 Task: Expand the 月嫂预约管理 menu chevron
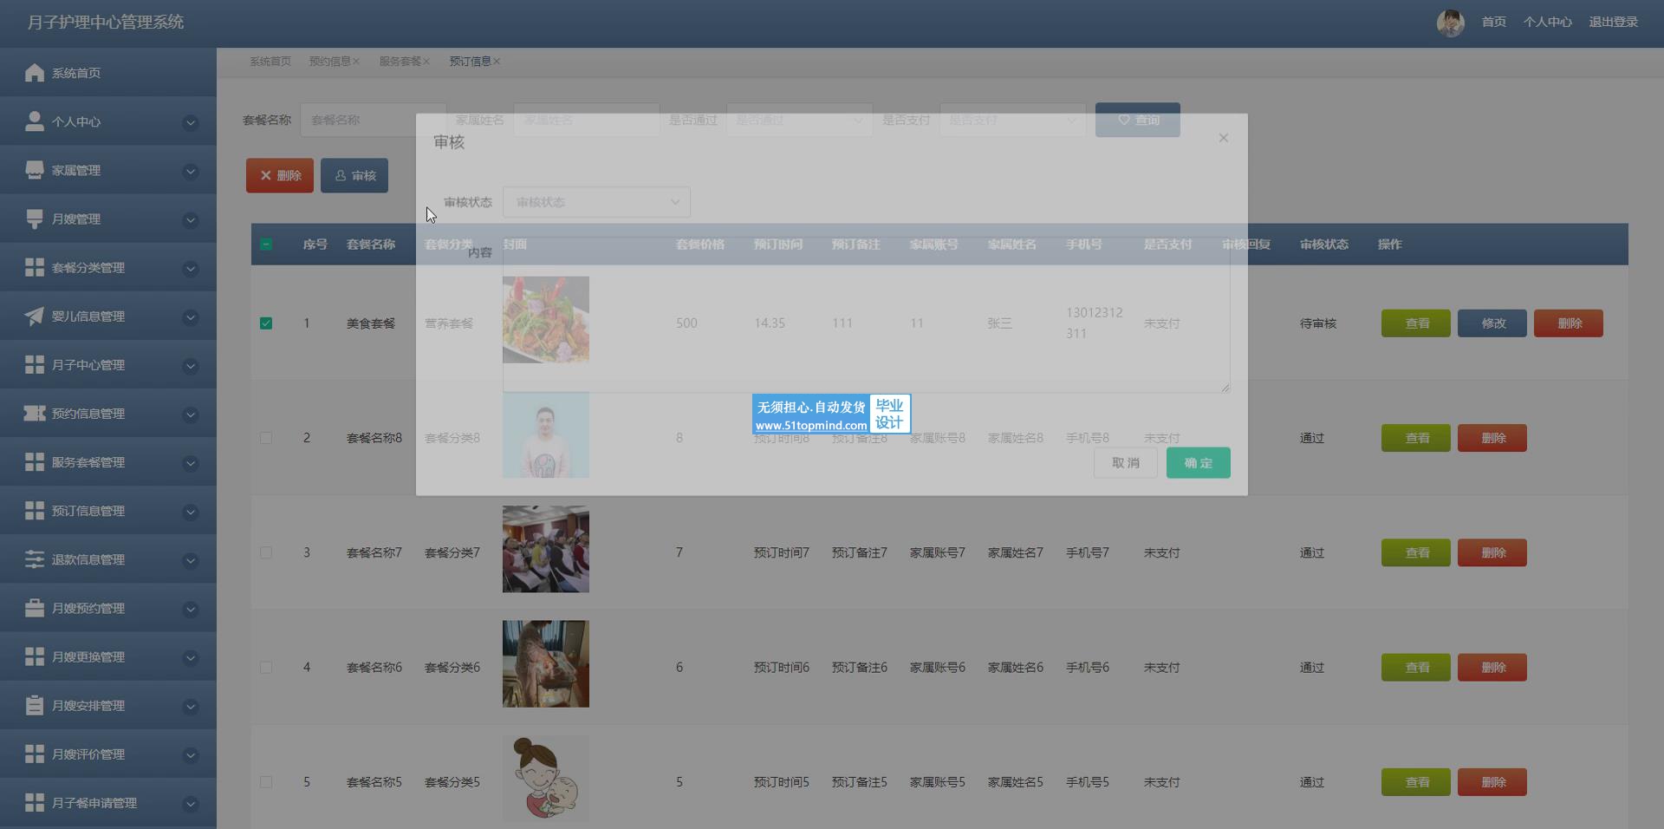pyautogui.click(x=191, y=610)
